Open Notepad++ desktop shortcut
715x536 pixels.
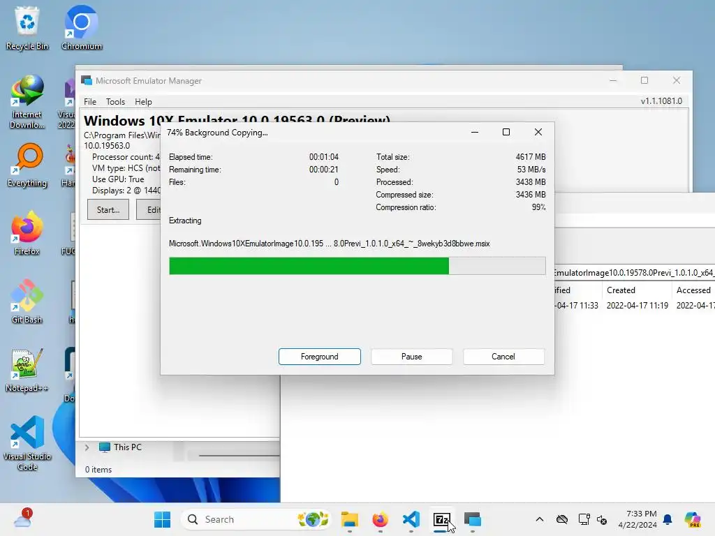click(27, 370)
